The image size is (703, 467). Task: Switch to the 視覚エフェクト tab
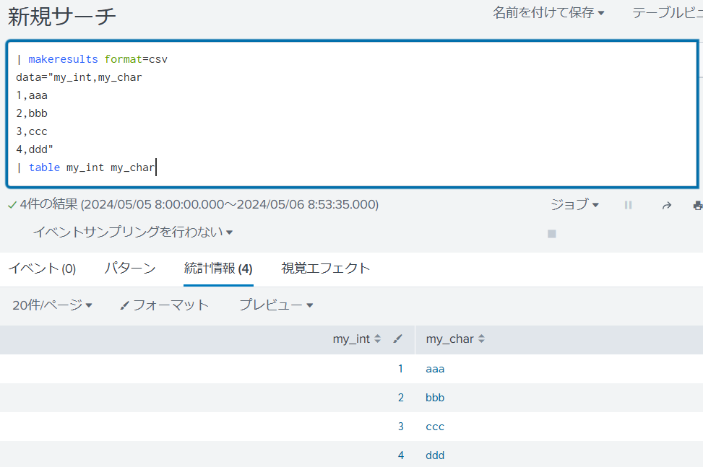pyautogui.click(x=326, y=269)
